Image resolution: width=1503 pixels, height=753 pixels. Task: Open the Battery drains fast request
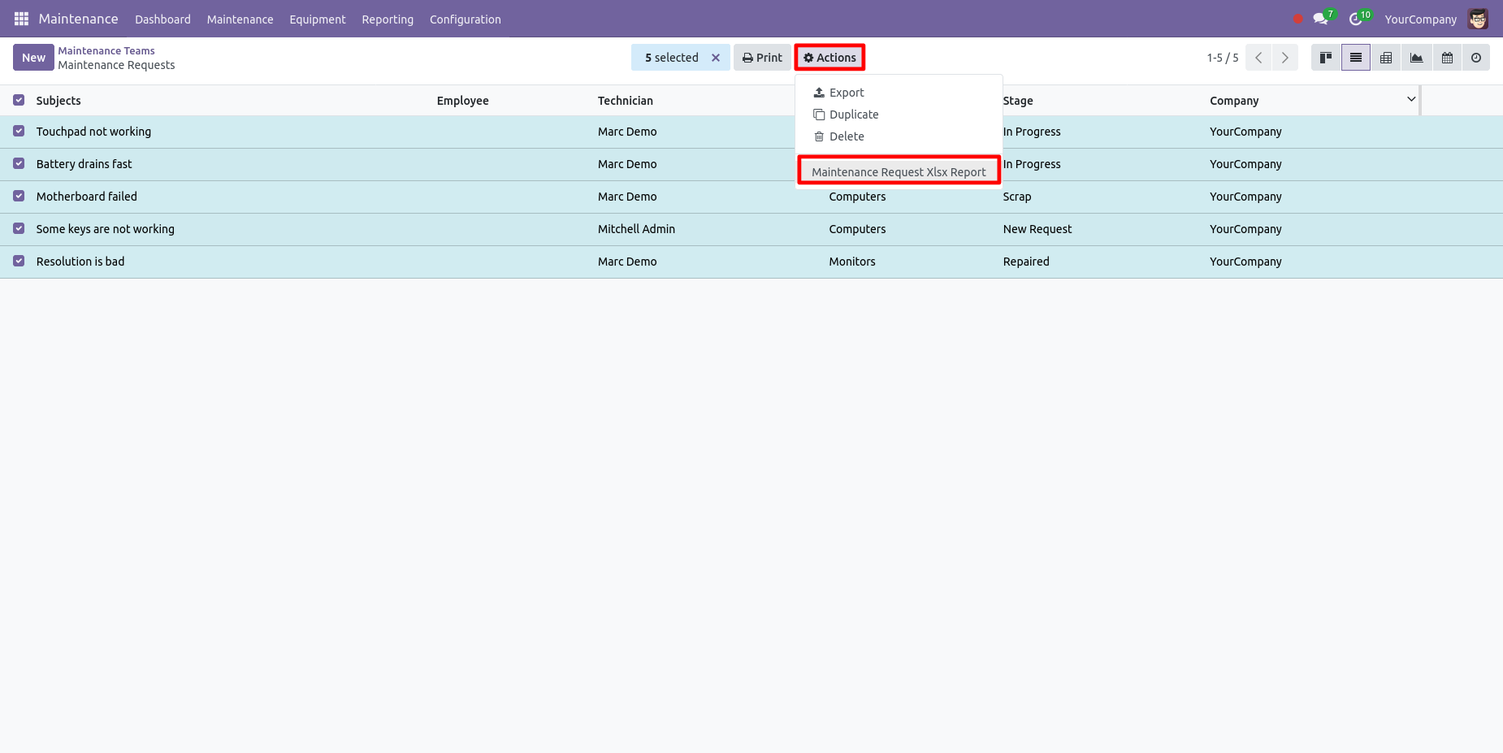[x=84, y=164]
